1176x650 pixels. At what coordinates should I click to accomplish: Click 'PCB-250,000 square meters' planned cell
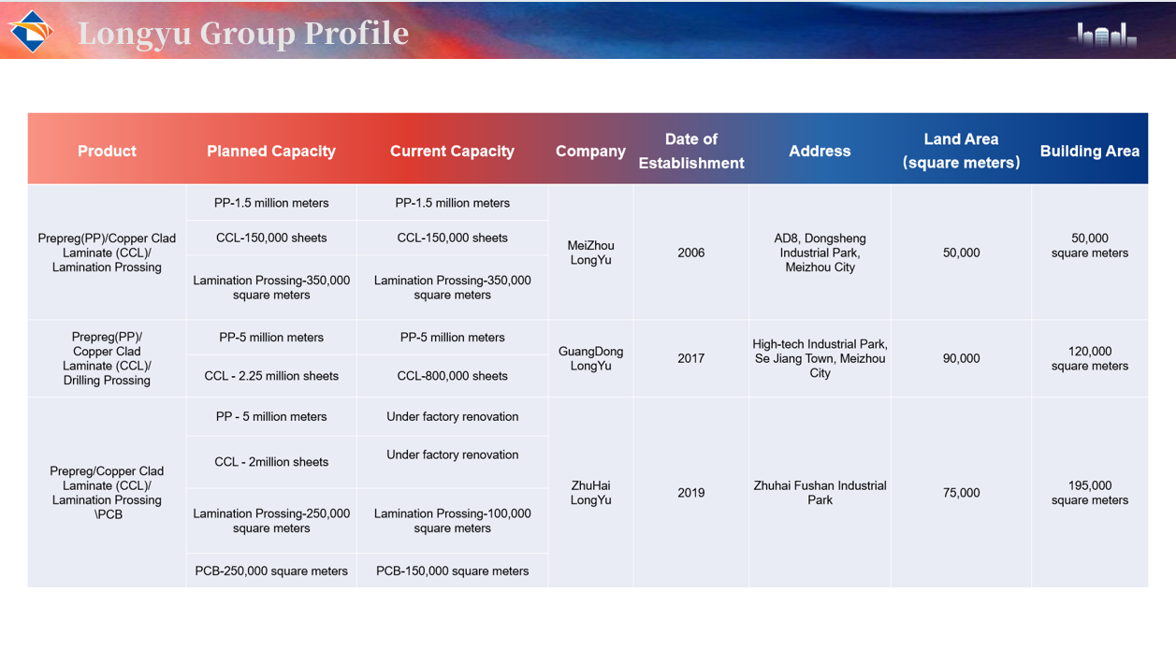pos(271,571)
